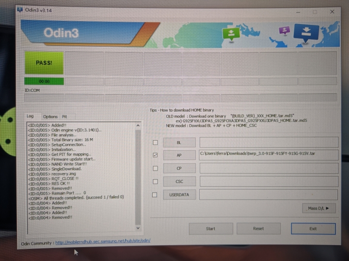Click log line 'recovery.img'
Viewport: 349px width, 261px height.
tap(52, 174)
